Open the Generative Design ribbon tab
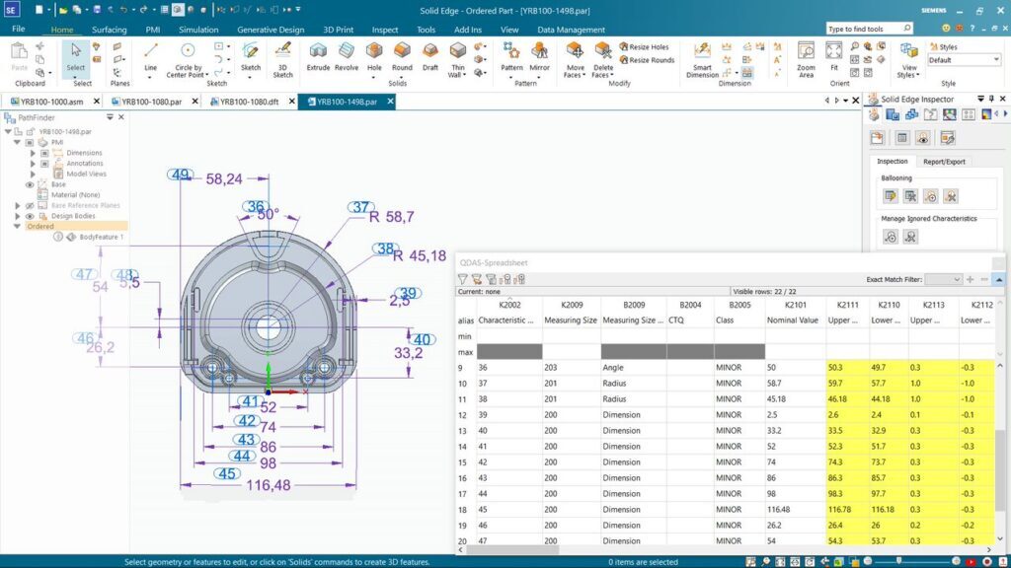The height and width of the screenshot is (568, 1011). [271, 30]
